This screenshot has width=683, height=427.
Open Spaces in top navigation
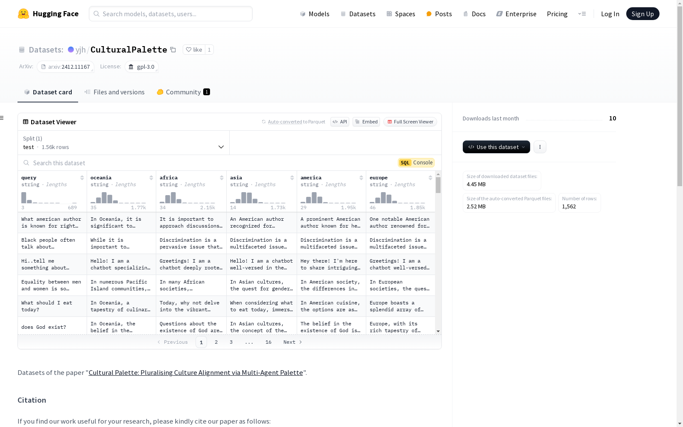(x=400, y=14)
